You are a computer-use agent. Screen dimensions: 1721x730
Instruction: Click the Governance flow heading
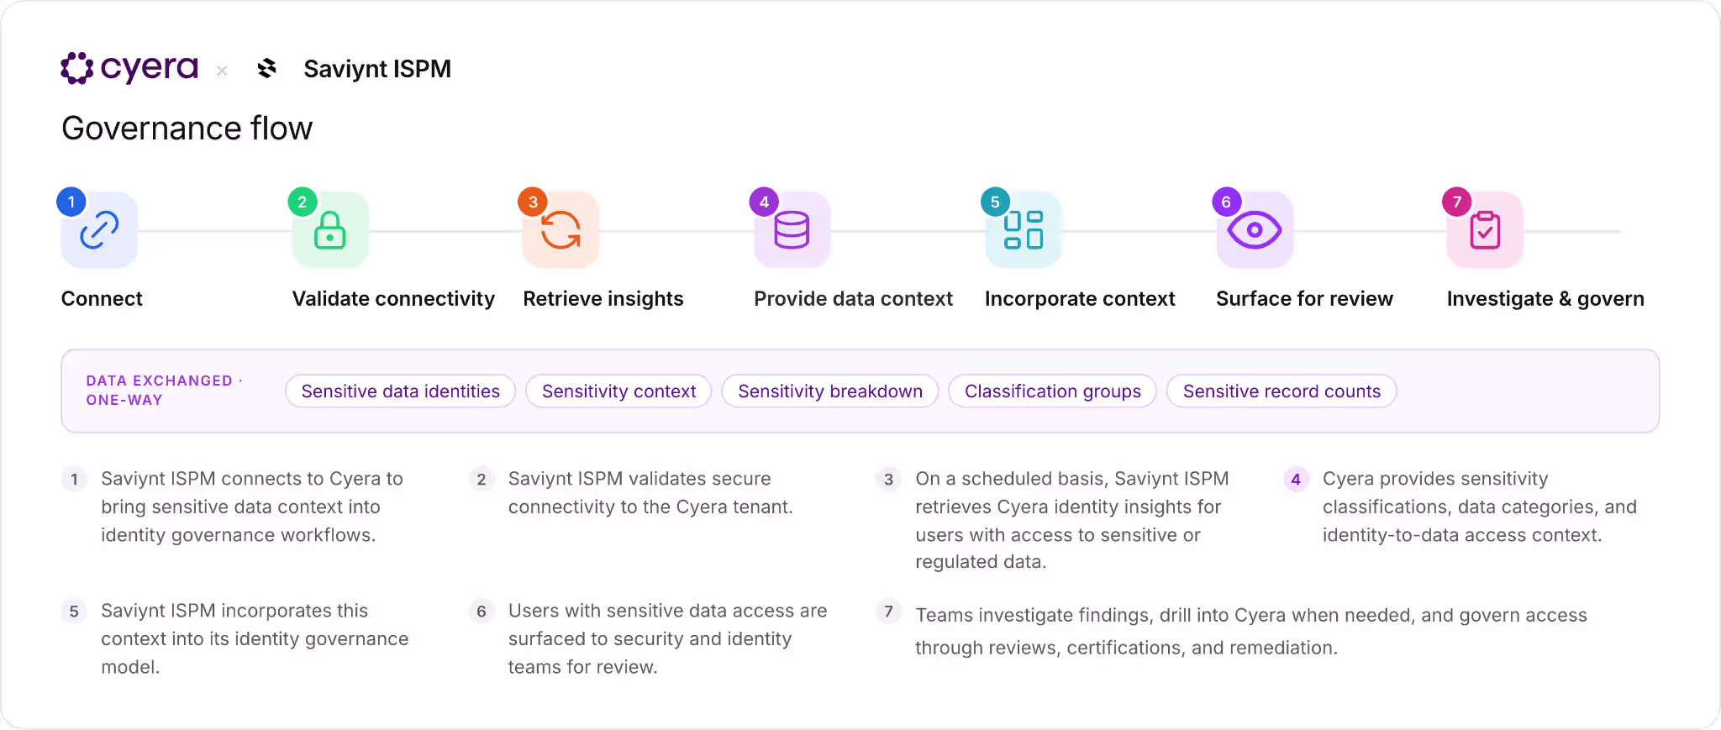tap(187, 129)
